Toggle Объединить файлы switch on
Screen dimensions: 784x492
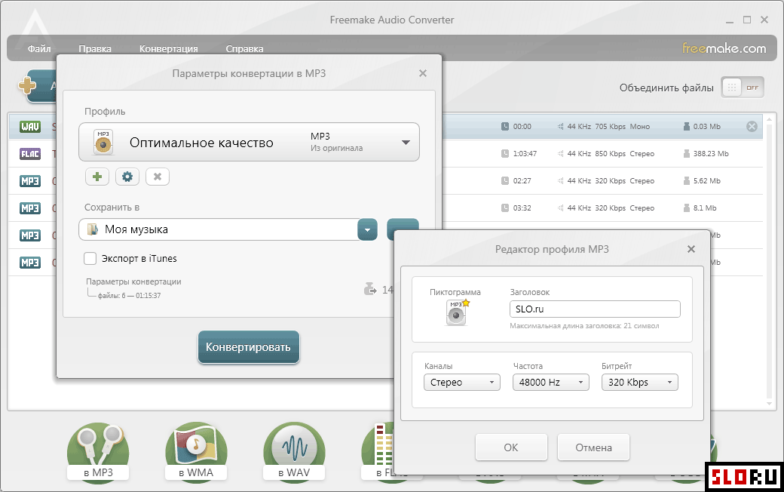pyautogui.click(x=743, y=88)
